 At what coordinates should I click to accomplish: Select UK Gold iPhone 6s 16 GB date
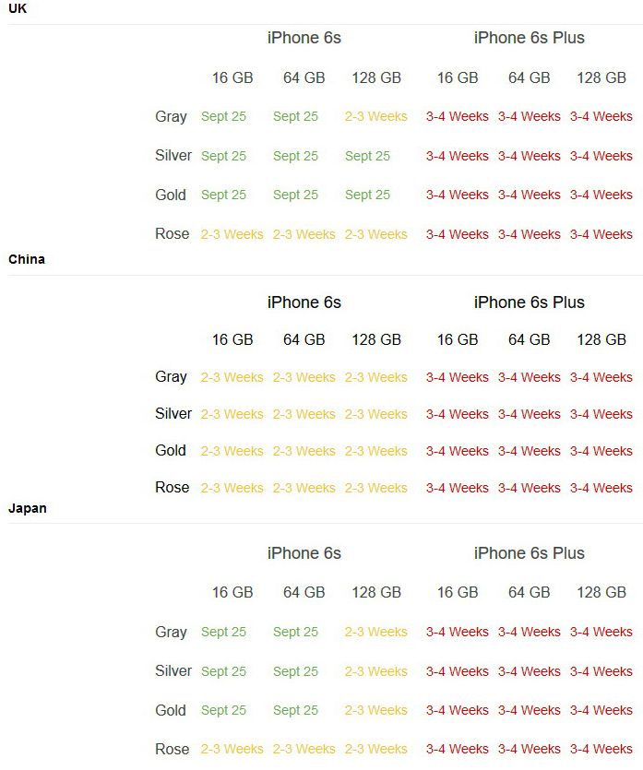point(223,195)
